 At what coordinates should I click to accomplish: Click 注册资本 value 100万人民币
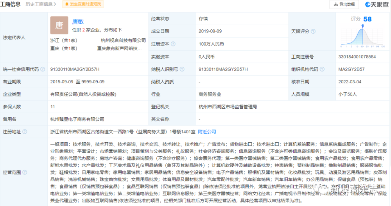[x=211, y=44]
